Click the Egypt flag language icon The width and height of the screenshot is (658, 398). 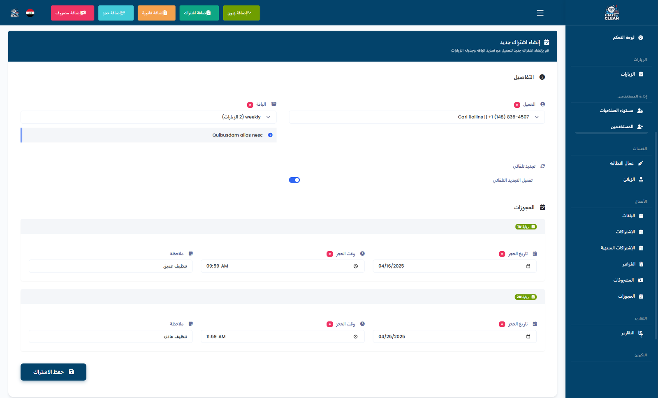[30, 13]
